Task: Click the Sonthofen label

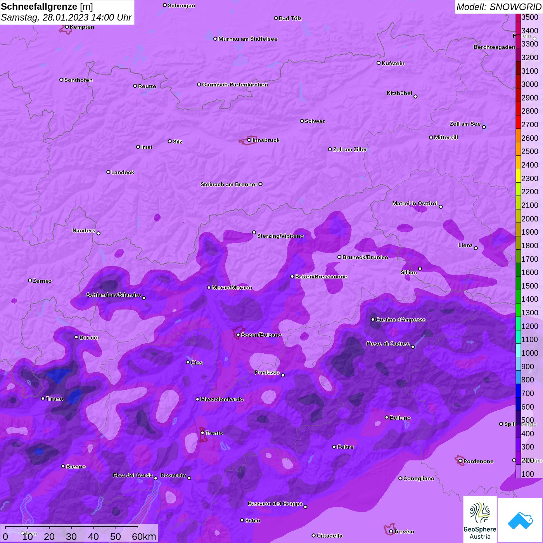Action: (78, 80)
